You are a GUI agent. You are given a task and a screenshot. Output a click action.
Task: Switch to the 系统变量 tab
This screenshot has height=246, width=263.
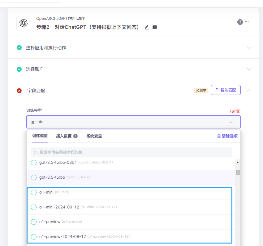[94, 136]
